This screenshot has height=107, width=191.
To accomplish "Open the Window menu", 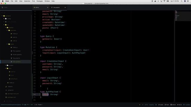I will click(47, 1).
